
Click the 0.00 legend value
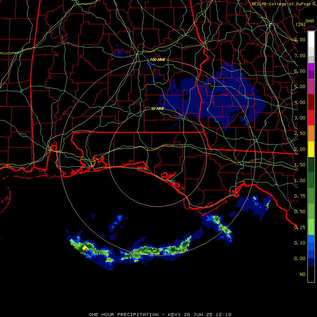click(300, 259)
